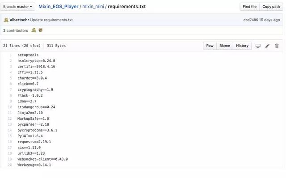The width and height of the screenshot is (286, 178).
Task: Click the 16 days ago timestamp
Action: tap(269, 20)
